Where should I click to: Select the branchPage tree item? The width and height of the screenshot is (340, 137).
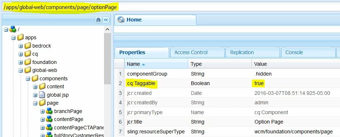(68, 112)
